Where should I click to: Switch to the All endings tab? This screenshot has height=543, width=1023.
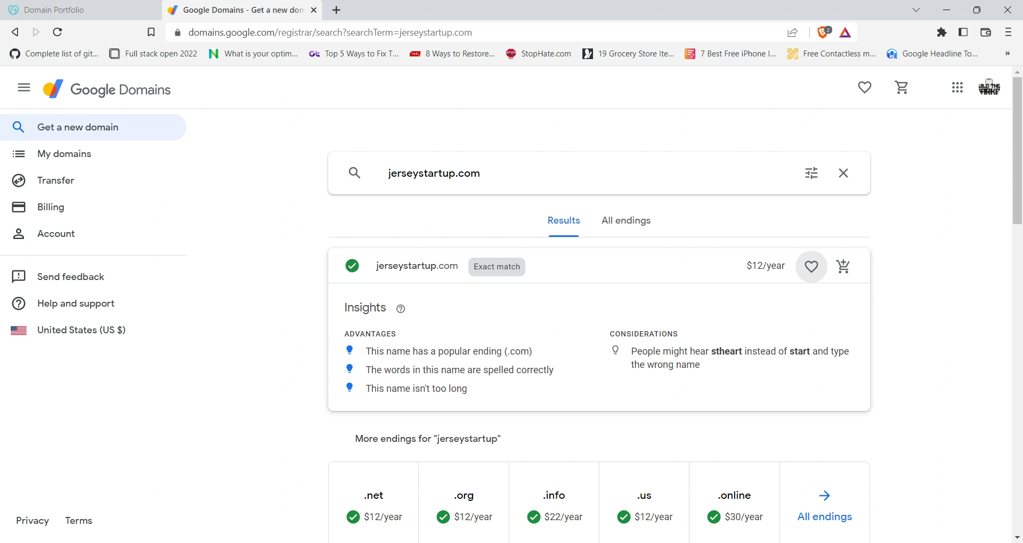[626, 220]
